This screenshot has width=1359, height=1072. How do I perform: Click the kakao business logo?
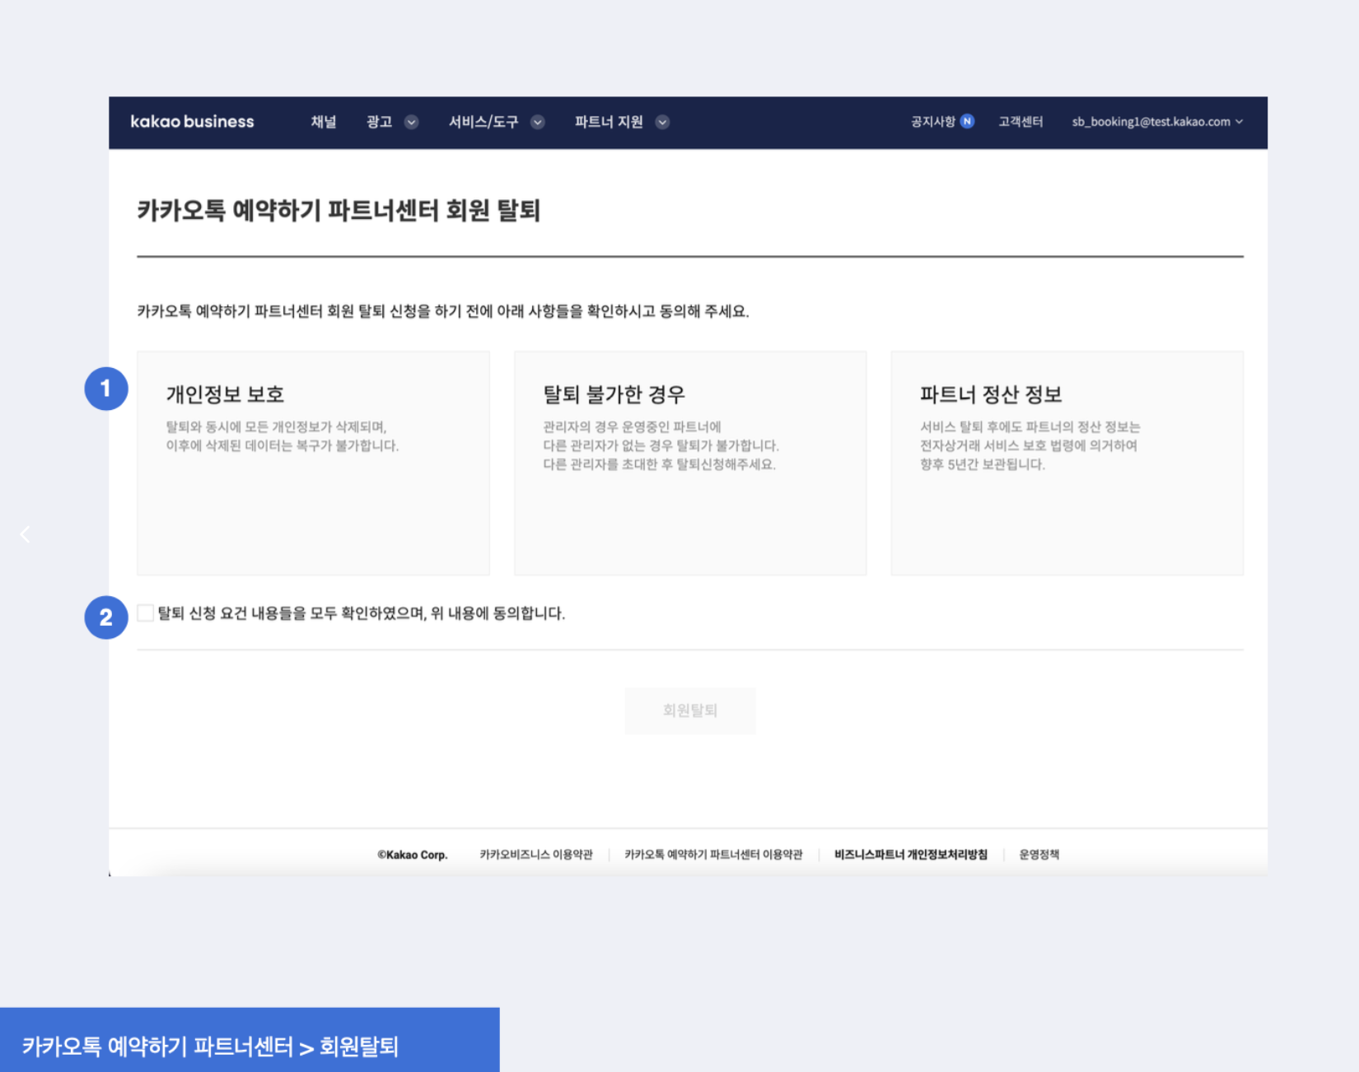pyautogui.click(x=192, y=122)
